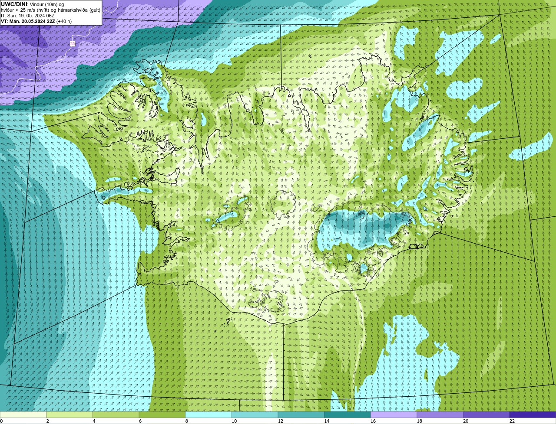Click the legend scale value 16

tap(373, 421)
